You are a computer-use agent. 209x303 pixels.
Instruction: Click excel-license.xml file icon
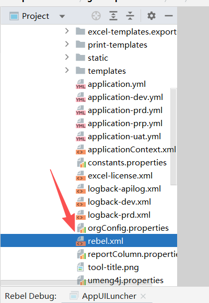[80, 176]
